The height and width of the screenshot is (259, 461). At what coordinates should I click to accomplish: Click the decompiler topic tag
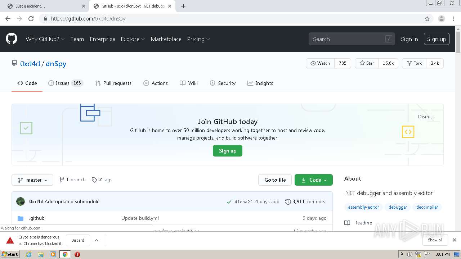pos(427,207)
